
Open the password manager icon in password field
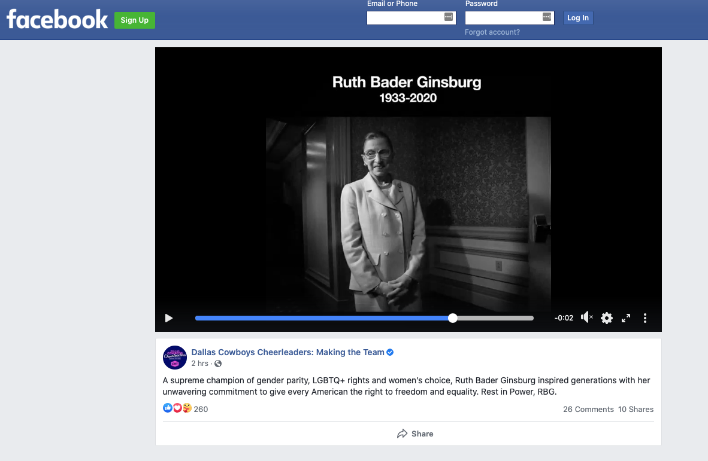coord(546,17)
